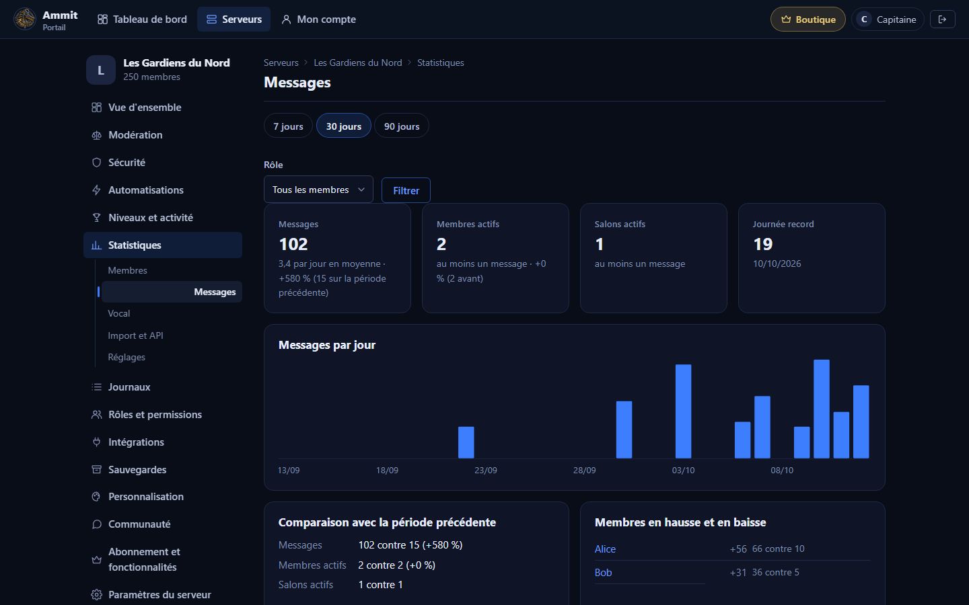
Task: Click the Ammit portal logo
Action: point(25,19)
